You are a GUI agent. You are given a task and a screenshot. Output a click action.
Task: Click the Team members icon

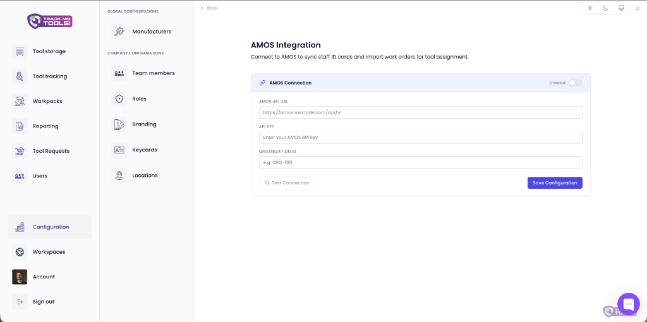click(x=119, y=73)
